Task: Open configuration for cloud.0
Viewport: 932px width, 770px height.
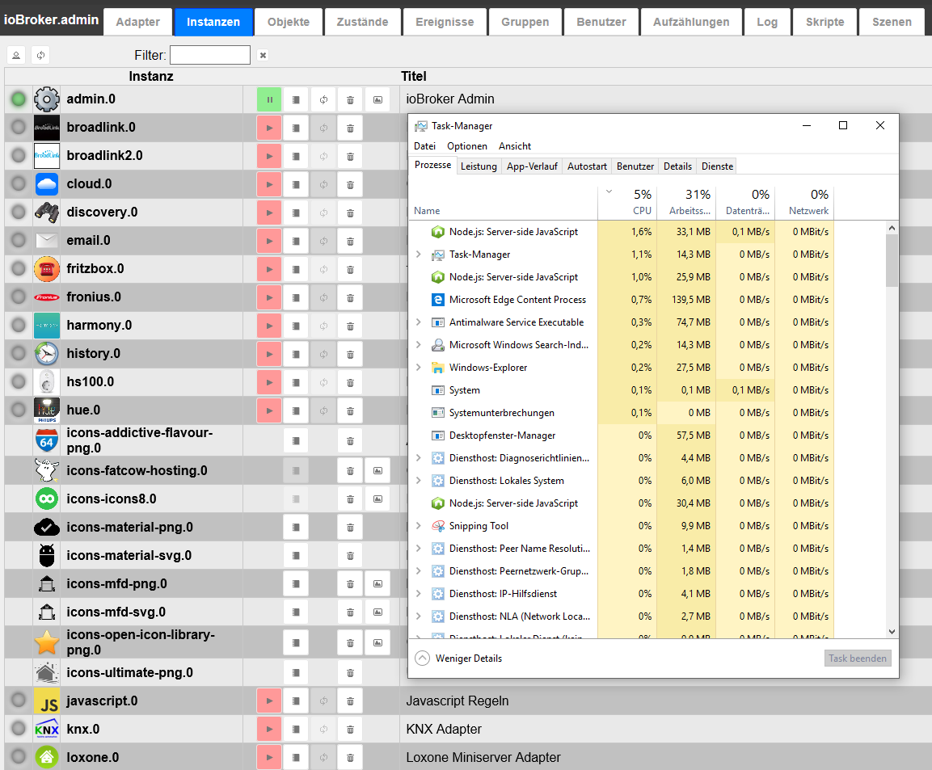Action: [x=296, y=184]
